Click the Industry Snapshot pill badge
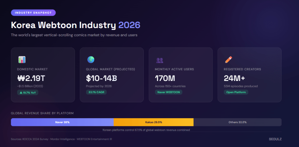Screen dimensions: 299x147 pos(33,13)
